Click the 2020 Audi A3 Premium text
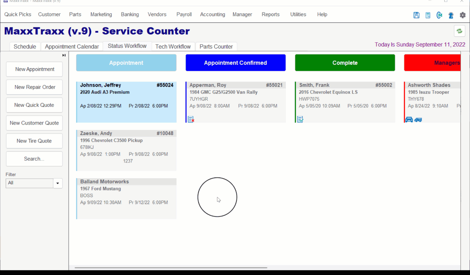Screen dimensions: 470x275 click(105, 92)
